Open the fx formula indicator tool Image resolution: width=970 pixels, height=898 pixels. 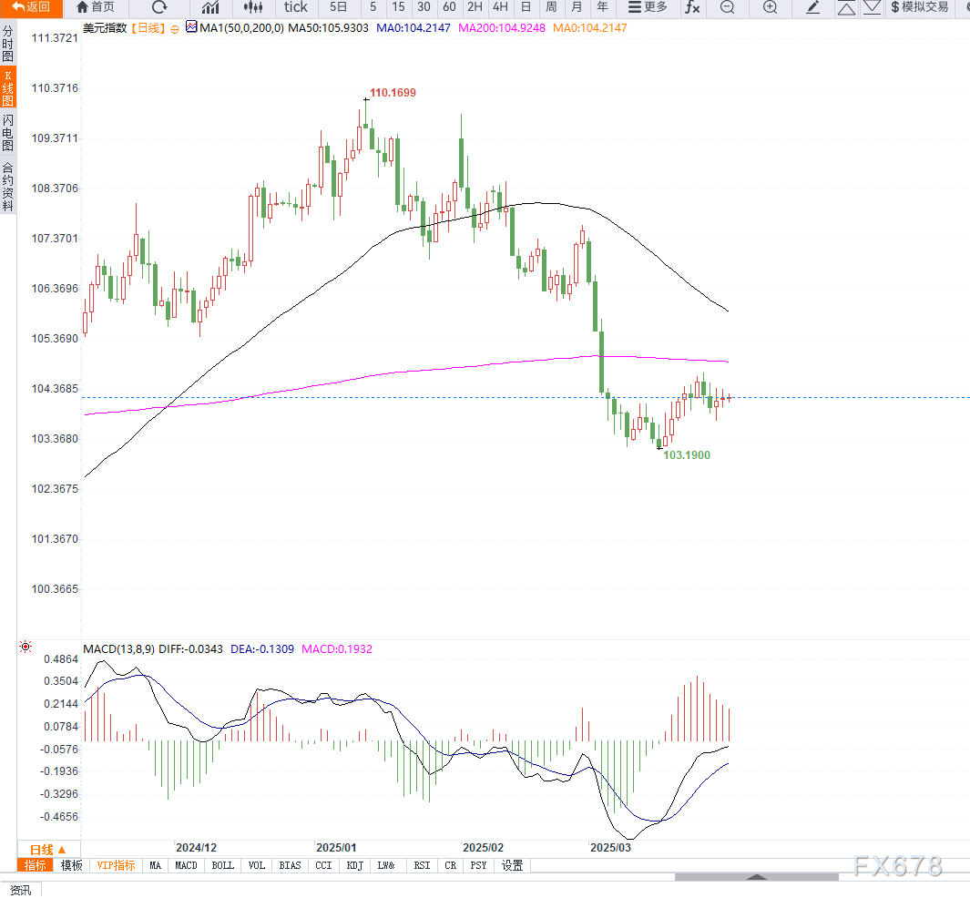point(692,7)
